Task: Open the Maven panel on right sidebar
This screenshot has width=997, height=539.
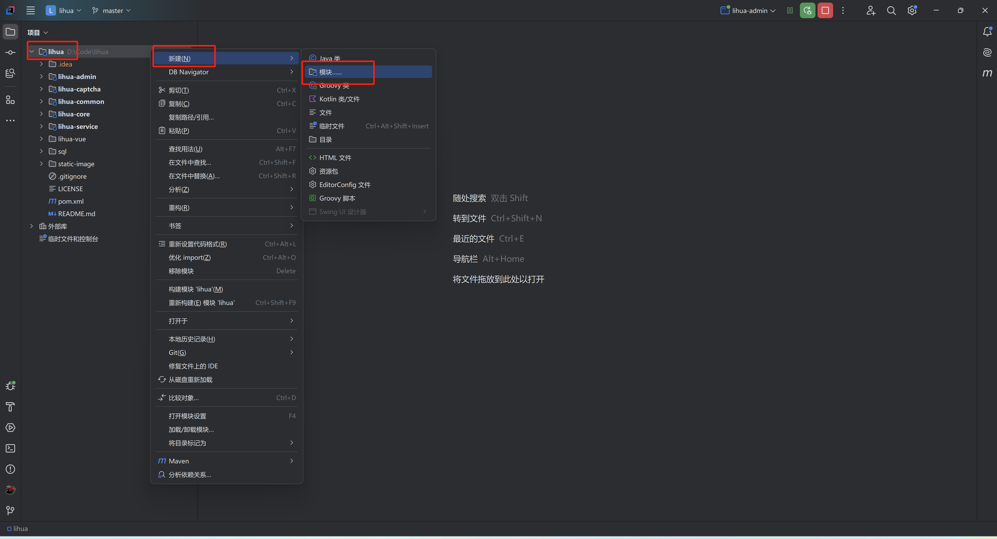Action: [987, 73]
